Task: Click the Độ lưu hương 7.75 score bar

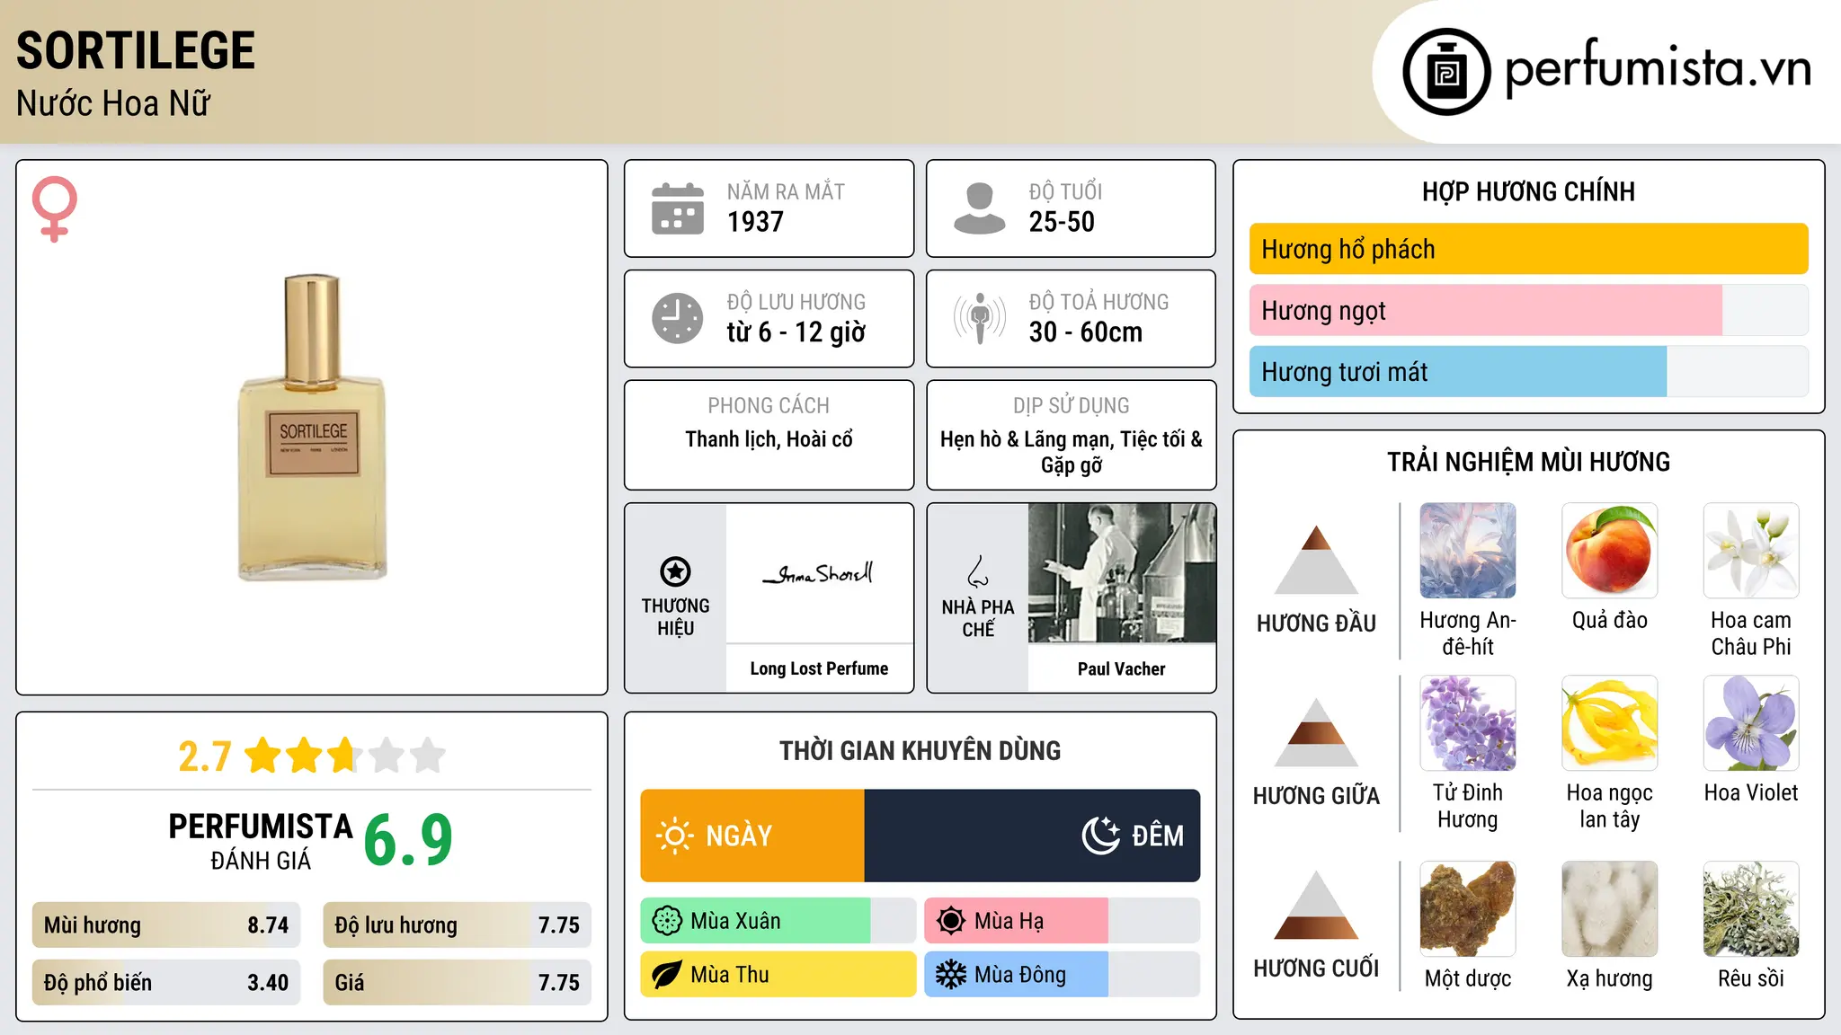Action: 458,925
